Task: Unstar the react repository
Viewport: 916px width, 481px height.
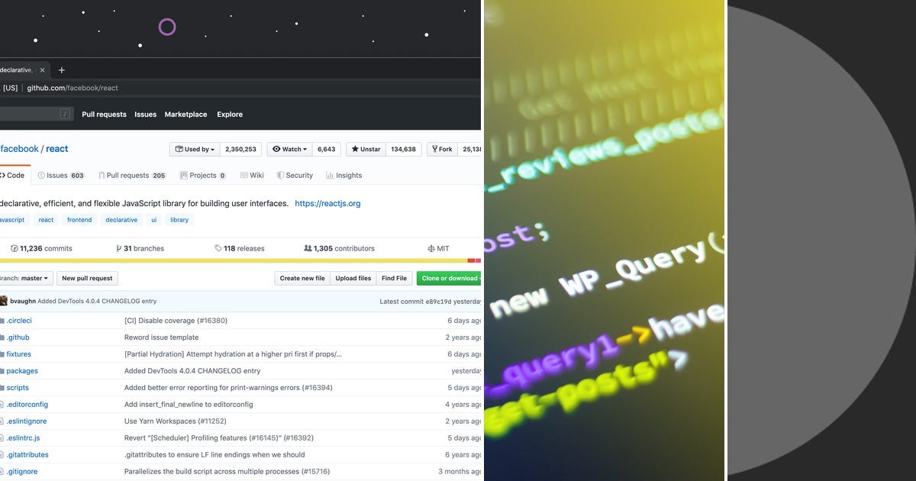Action: click(x=365, y=149)
